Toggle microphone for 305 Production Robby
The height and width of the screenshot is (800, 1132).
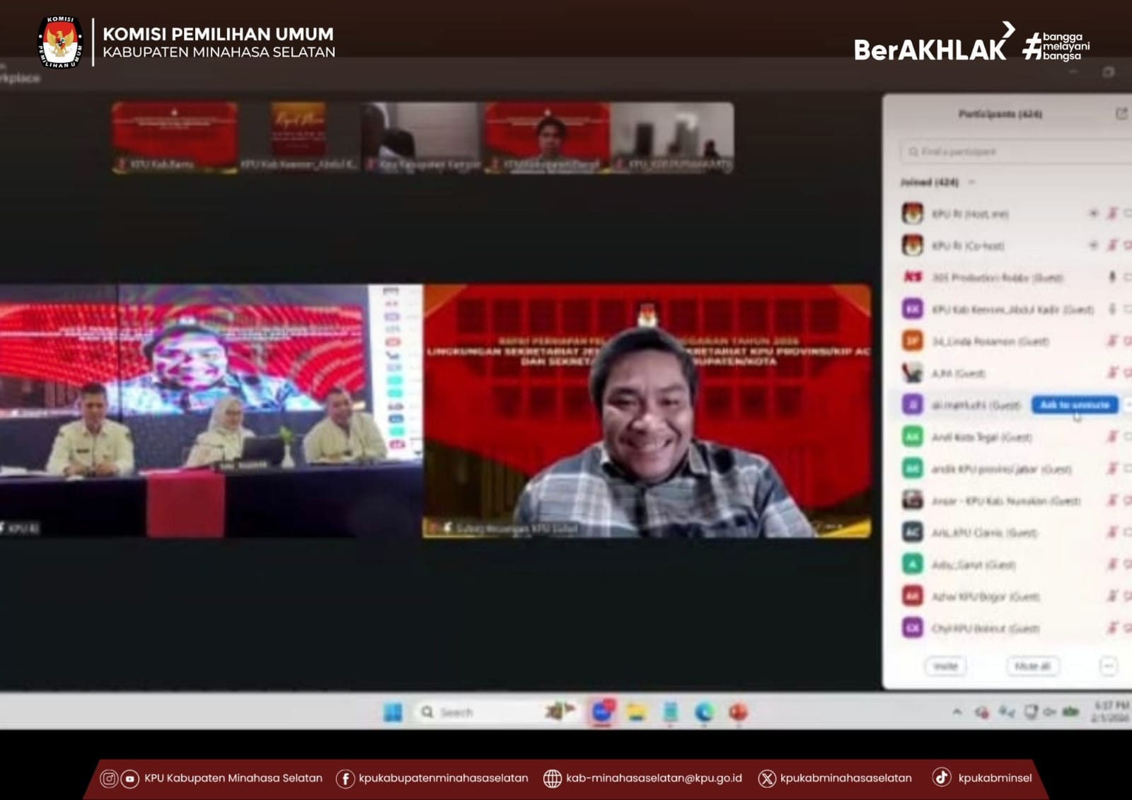pyautogui.click(x=1112, y=277)
